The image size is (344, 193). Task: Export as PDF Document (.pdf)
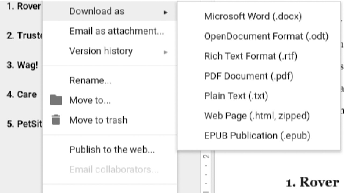[249, 76]
